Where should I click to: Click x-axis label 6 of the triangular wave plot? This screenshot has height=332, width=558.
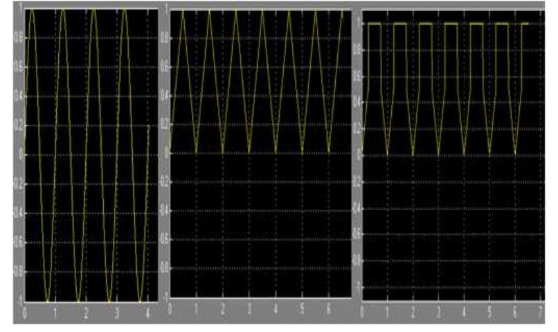(x=328, y=309)
